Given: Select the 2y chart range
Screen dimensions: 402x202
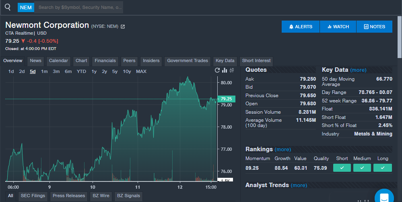Looking at the screenshot, I should point(104,71).
